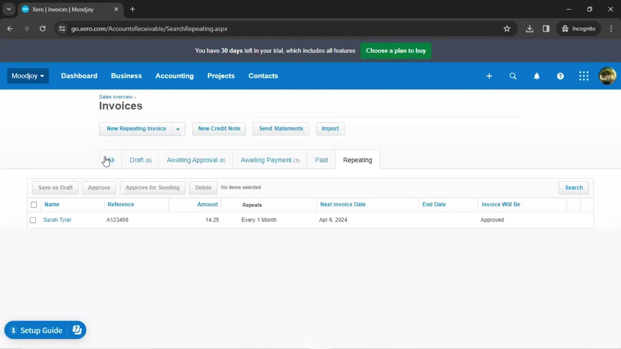The height and width of the screenshot is (349, 621).
Task: Click the browser address bar URL
Action: pyautogui.click(x=149, y=29)
